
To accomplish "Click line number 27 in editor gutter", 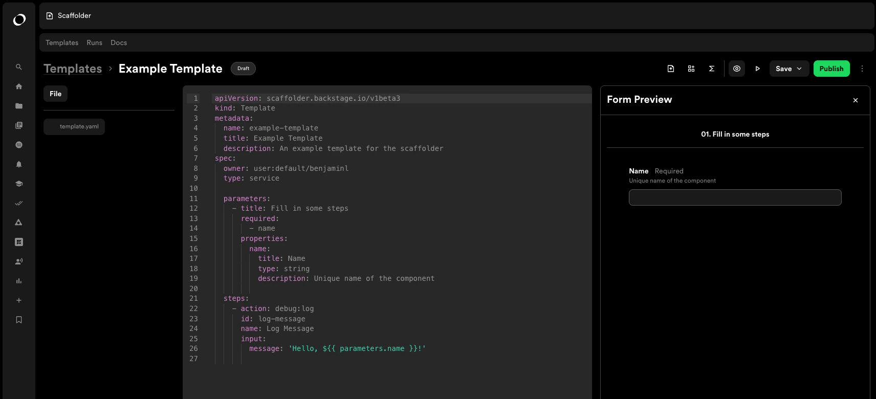I will (x=193, y=359).
